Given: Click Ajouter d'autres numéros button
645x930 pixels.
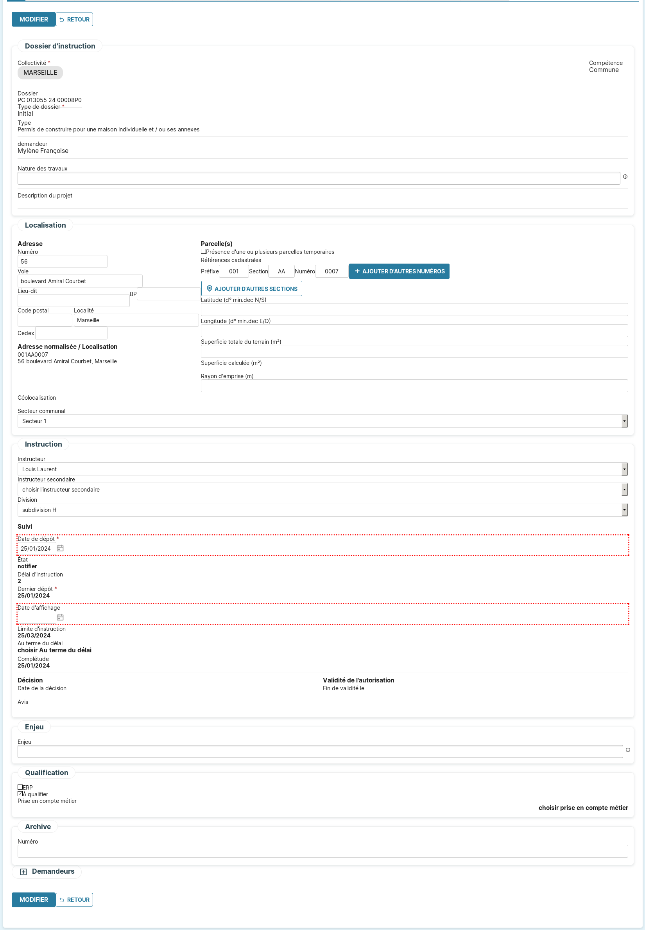Looking at the screenshot, I should pos(399,271).
